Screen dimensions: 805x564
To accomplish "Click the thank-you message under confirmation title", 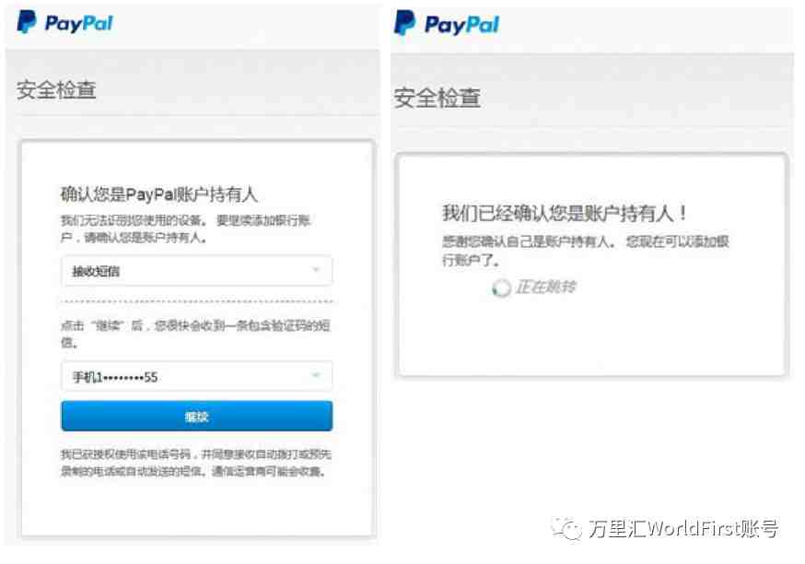I will tap(585, 251).
